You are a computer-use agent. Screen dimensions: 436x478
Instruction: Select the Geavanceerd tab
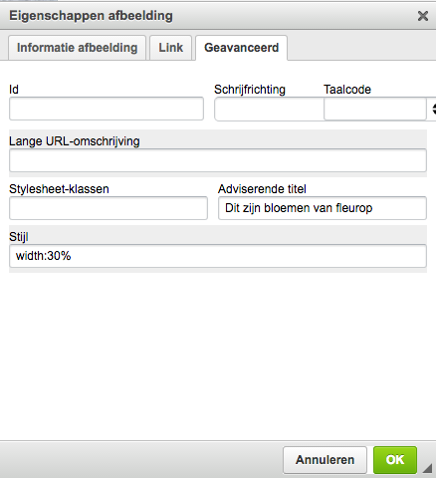[x=241, y=48]
